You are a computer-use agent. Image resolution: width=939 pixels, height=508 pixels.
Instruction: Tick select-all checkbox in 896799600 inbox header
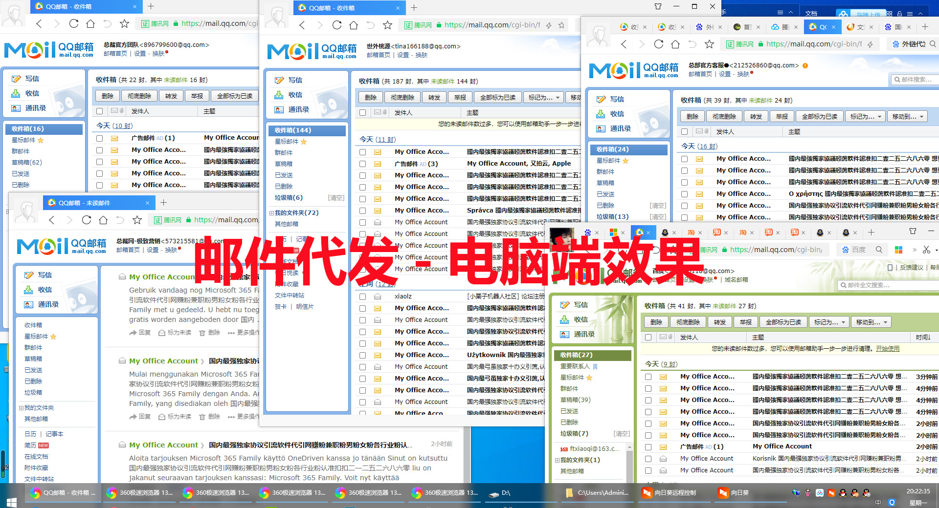100,111
